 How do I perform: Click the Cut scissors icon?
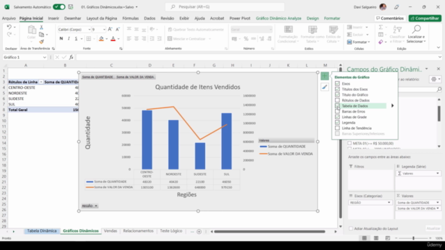tap(42, 28)
